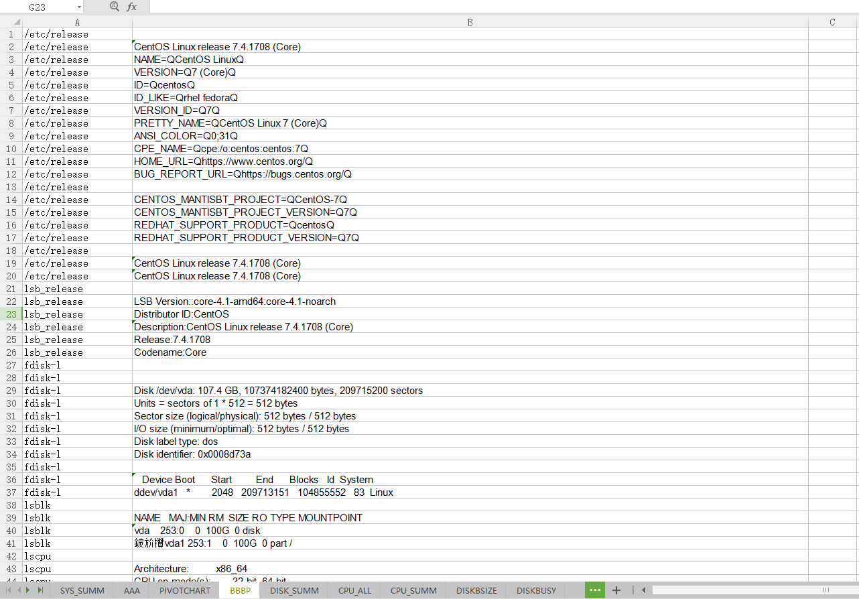Click cell 'Sector size (logical/physical)'

[470, 416]
